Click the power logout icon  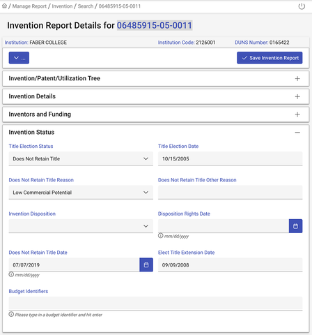[302, 6]
